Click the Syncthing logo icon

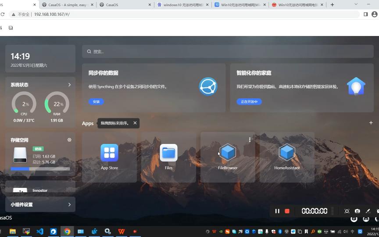pyautogui.click(x=208, y=86)
